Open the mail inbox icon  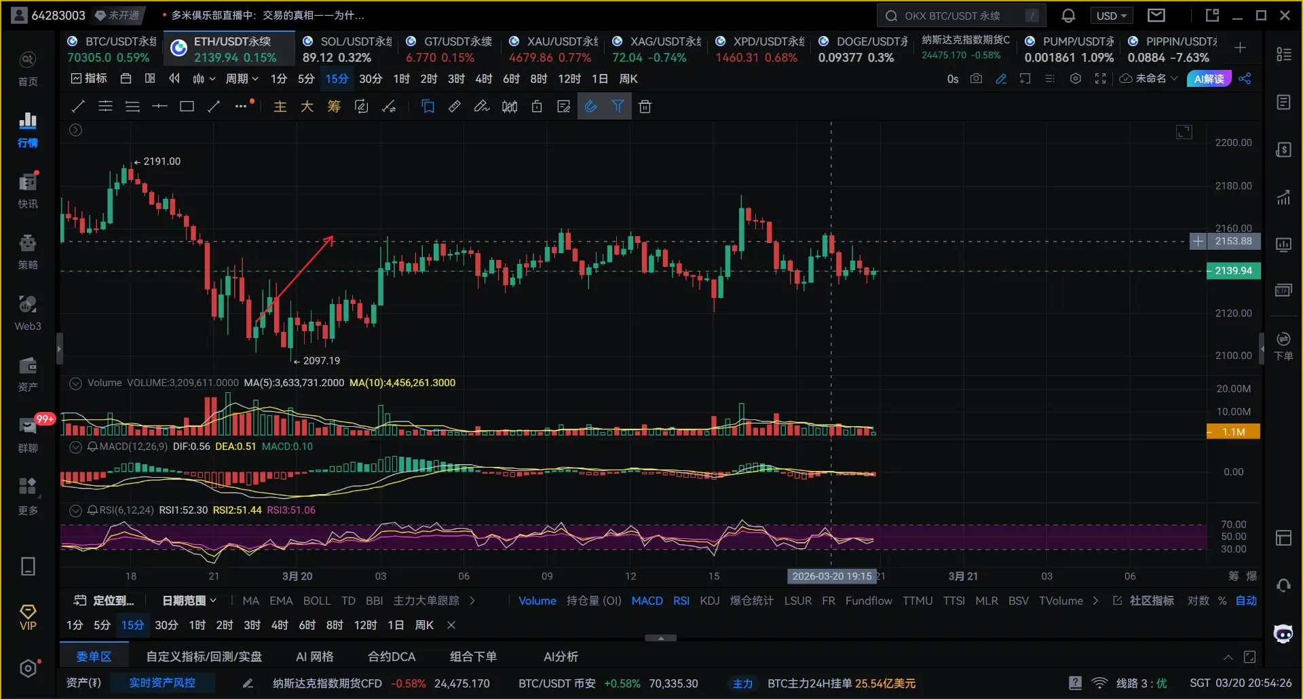point(1156,16)
